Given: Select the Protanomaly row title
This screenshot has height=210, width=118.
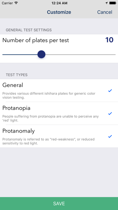Looking at the screenshot, I should (18, 131).
